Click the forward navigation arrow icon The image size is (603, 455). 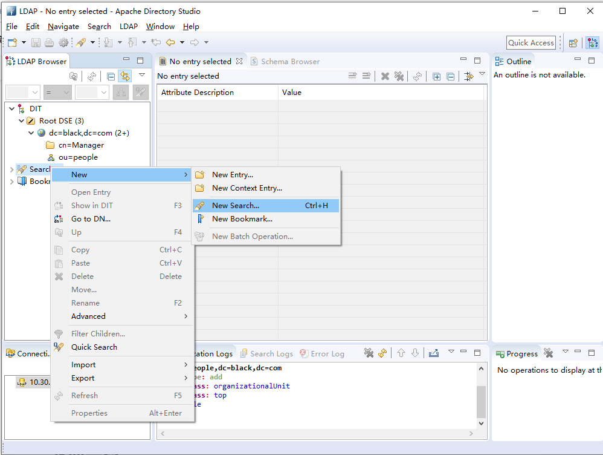coord(195,42)
